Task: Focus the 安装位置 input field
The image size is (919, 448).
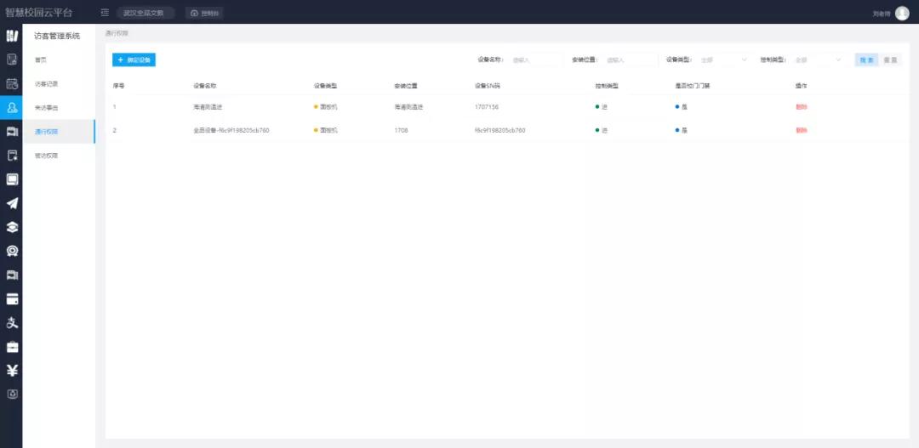Action: [x=630, y=60]
